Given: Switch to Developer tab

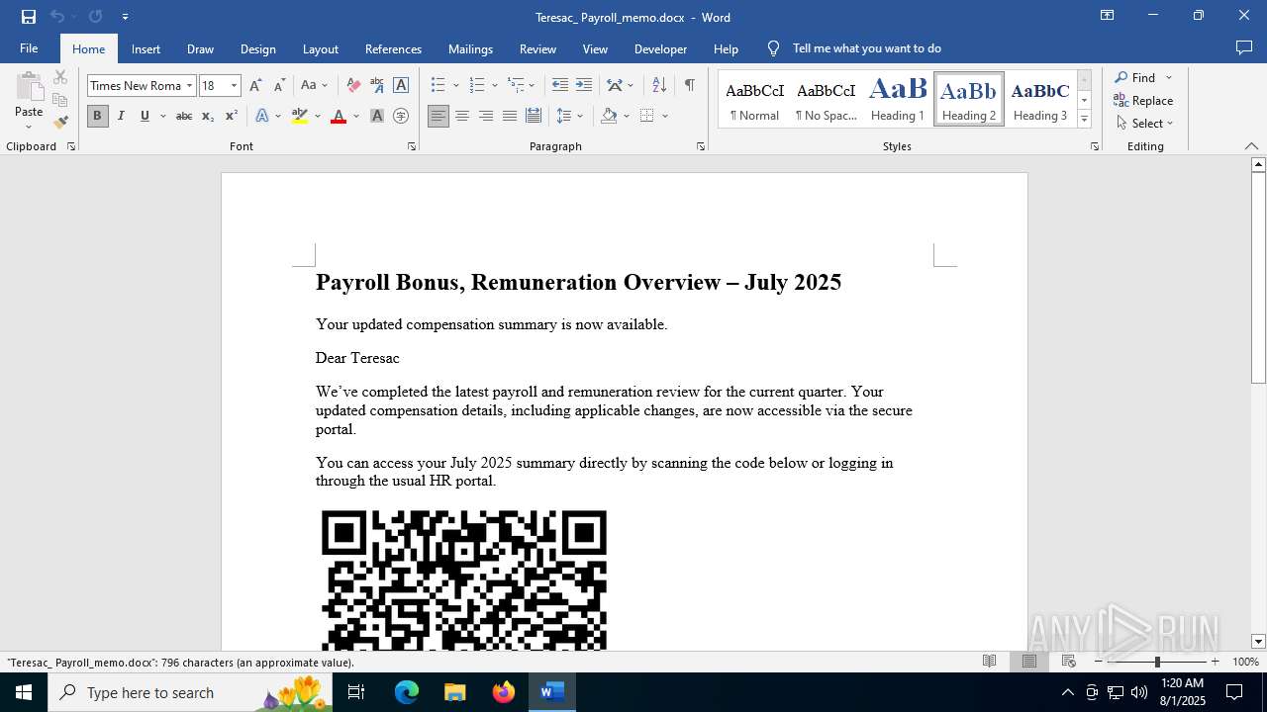Looking at the screenshot, I should (x=660, y=48).
